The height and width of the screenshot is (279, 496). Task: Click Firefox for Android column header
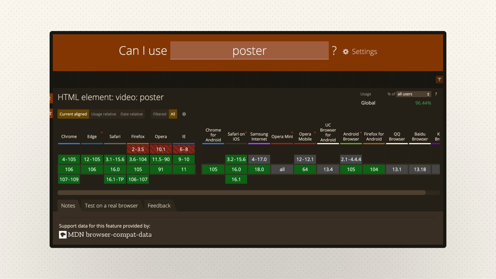tap(374, 136)
